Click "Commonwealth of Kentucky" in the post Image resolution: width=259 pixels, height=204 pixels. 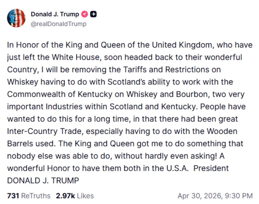[59, 94]
